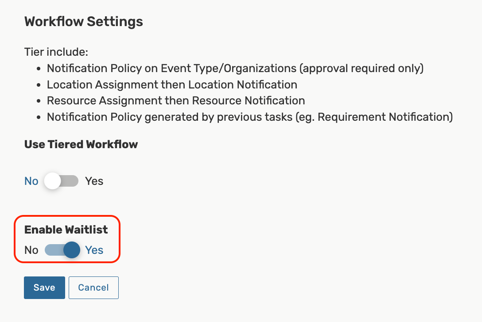
Task: Click the "Yes" label beside Enable Waitlist
Action: pos(94,250)
